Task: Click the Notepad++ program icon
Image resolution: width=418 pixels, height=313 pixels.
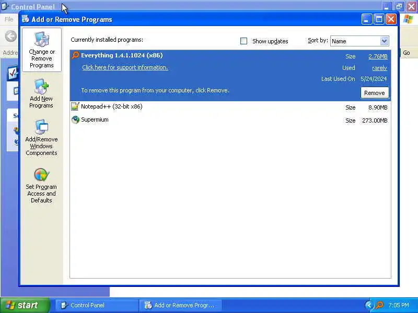Action: click(75, 106)
